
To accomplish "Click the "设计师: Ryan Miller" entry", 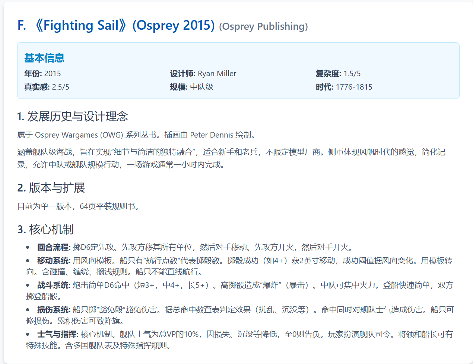I will tap(203, 74).
